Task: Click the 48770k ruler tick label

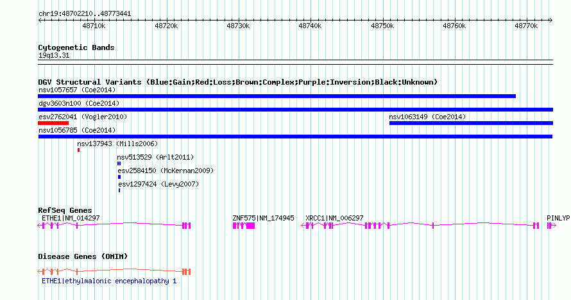Action: coord(526,26)
